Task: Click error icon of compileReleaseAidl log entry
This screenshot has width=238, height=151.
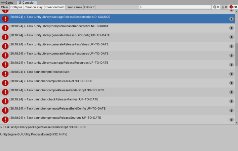Action: [5, 83]
